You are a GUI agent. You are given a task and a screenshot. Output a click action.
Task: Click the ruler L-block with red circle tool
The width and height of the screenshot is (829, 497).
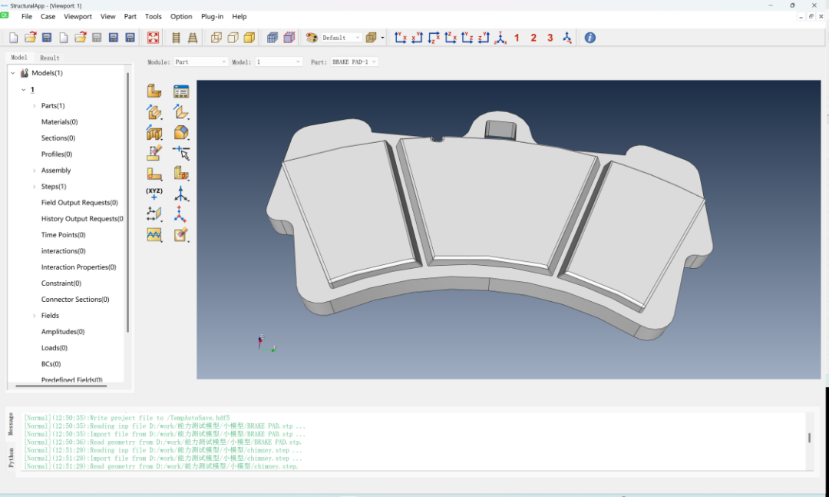(181, 174)
